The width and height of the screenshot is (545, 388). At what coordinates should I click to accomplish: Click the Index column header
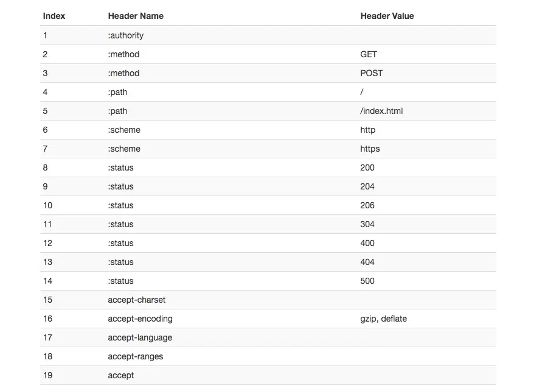[x=54, y=16]
